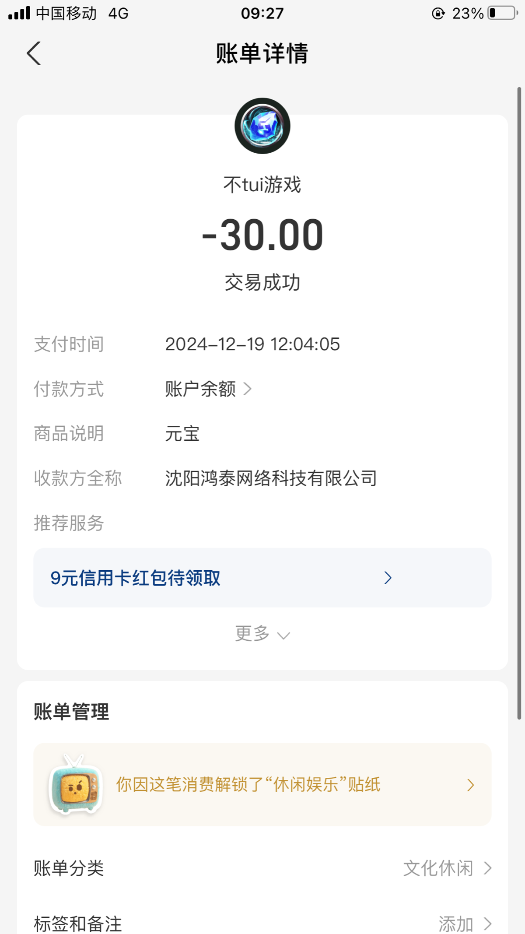The width and height of the screenshot is (525, 934).
Task: Tap the TV sticker mascot icon
Action: coord(76,784)
